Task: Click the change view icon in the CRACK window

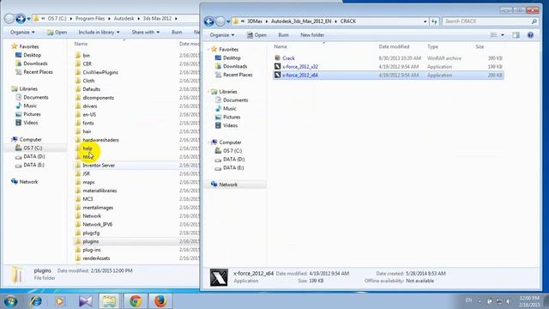Action: pyautogui.click(x=494, y=35)
